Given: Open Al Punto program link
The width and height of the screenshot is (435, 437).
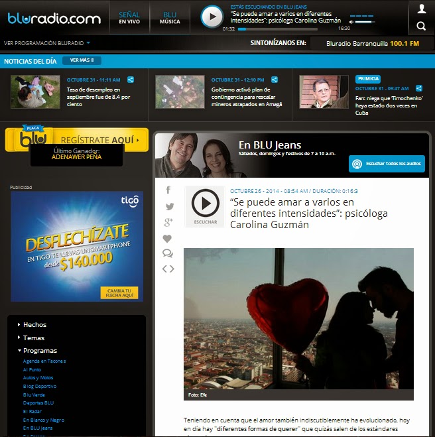Looking at the screenshot, I should click(x=32, y=369).
